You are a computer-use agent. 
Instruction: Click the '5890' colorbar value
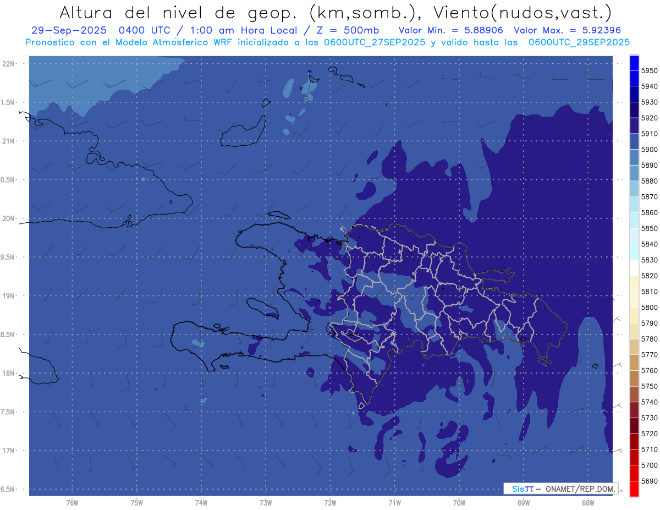point(649,165)
